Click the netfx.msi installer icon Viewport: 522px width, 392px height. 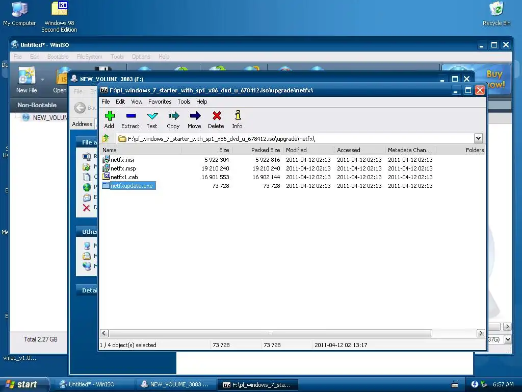pyautogui.click(x=106, y=159)
